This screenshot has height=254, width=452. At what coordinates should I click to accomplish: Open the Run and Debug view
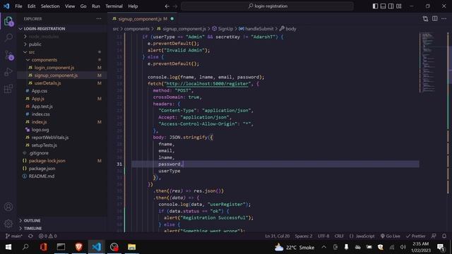coord(8,72)
